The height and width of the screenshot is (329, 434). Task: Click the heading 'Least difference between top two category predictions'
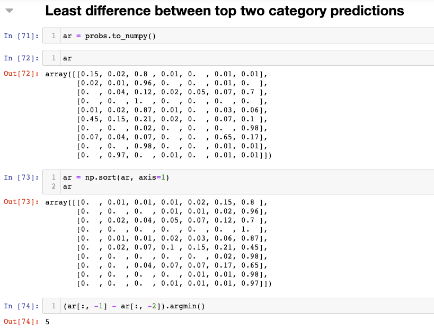pos(225,11)
